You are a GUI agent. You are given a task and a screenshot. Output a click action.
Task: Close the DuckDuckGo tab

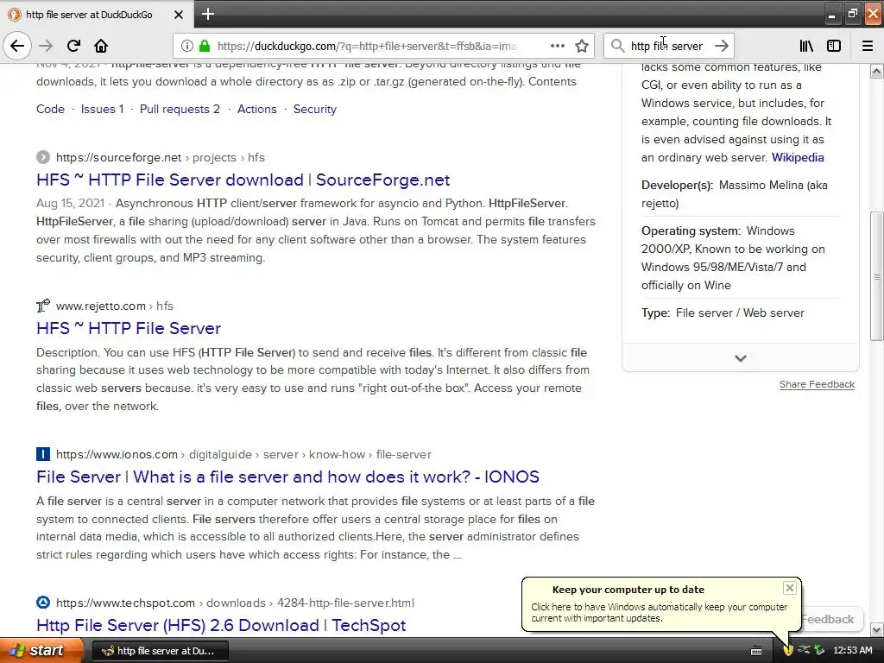pos(178,15)
